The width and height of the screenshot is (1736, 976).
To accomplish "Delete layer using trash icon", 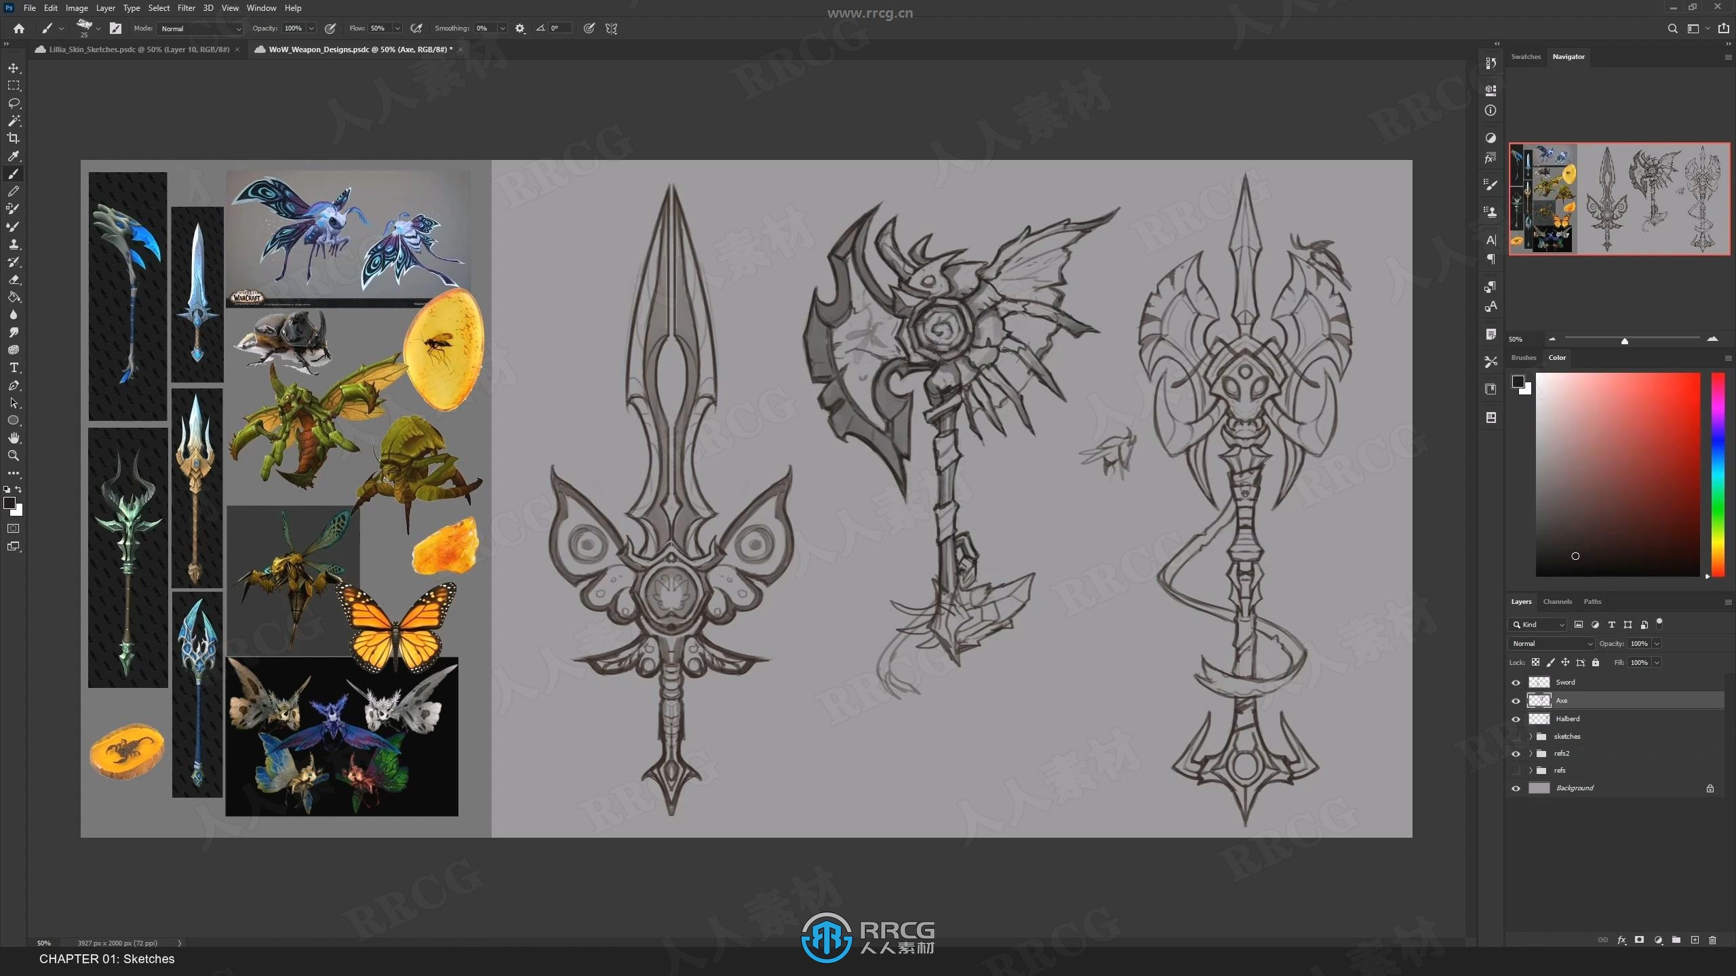I will click(1713, 940).
